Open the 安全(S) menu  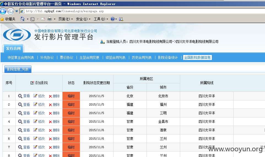click(x=83, y=19)
